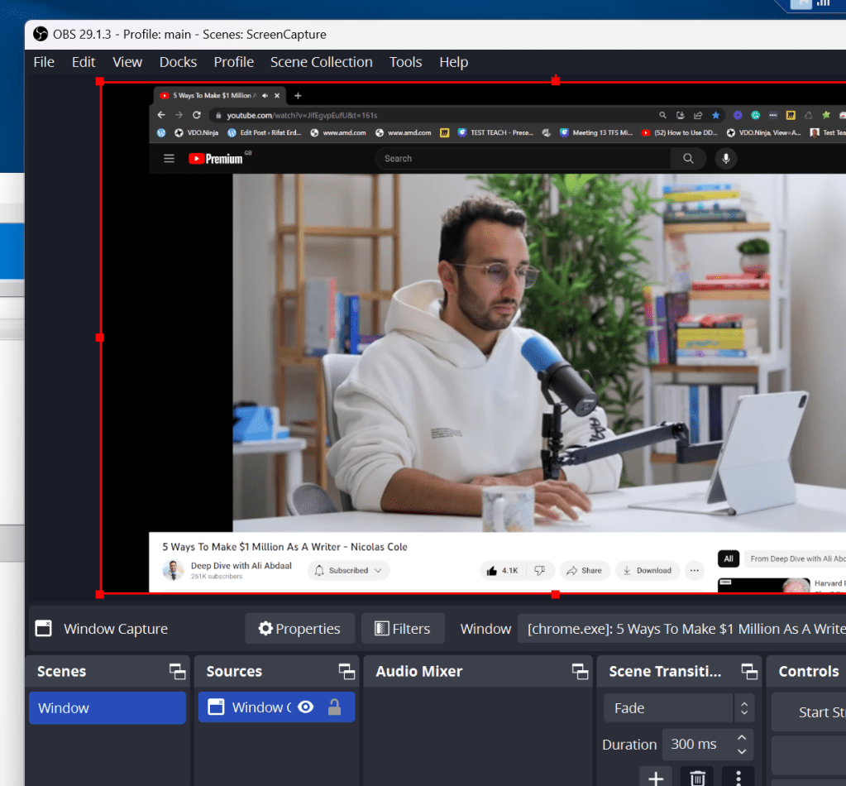This screenshot has height=786, width=846.
Task: Click the Window Capture source icon in toolbar
Action: (x=43, y=628)
